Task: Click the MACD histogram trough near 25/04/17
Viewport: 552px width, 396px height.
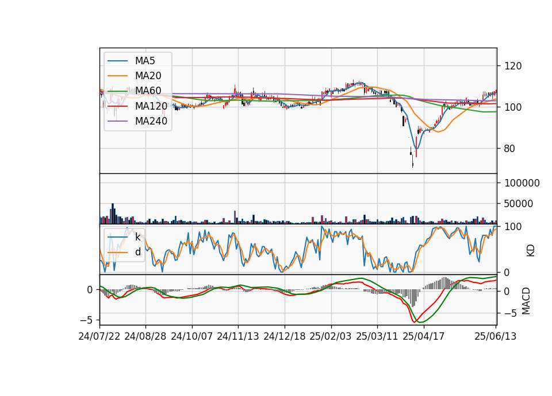Action: [x=413, y=298]
